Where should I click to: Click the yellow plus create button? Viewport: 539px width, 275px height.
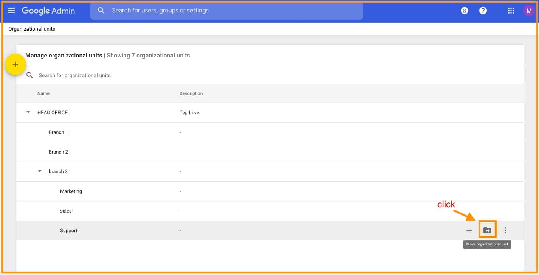pyautogui.click(x=15, y=65)
